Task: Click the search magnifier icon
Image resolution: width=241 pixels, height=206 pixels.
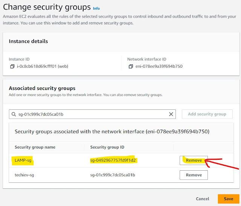Action: coord(14,114)
